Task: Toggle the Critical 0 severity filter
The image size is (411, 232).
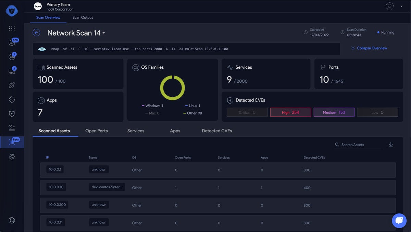Action: [x=247, y=112]
